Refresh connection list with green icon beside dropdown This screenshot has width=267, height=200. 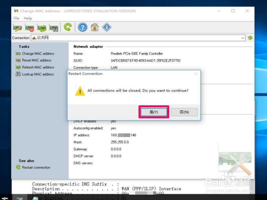click(x=250, y=38)
